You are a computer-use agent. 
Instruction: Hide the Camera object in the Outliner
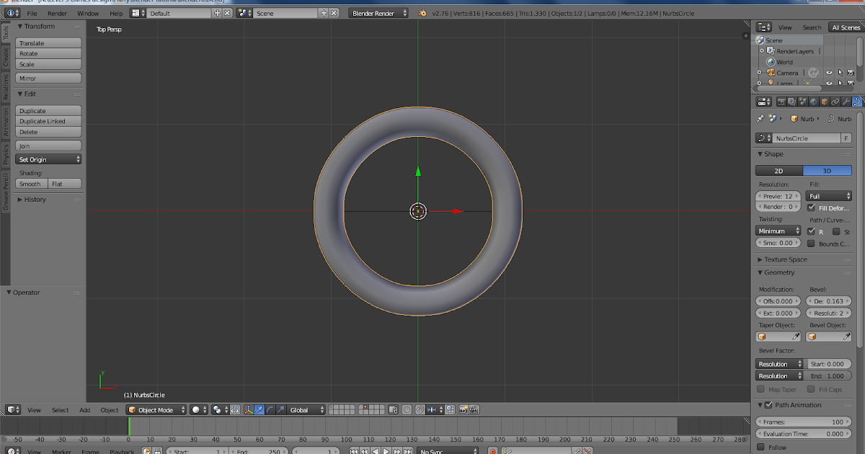828,72
